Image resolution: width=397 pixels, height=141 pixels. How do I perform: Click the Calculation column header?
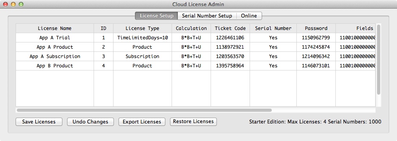[191, 28]
